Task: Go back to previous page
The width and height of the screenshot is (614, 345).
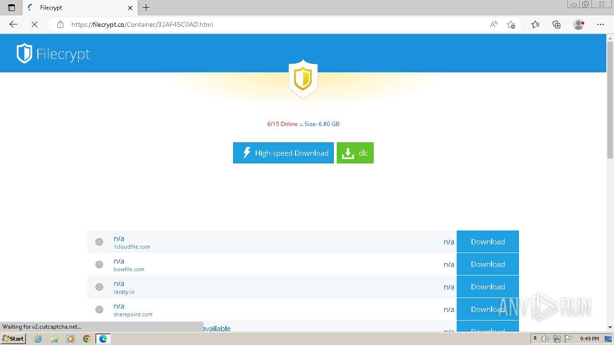Action: [13, 24]
